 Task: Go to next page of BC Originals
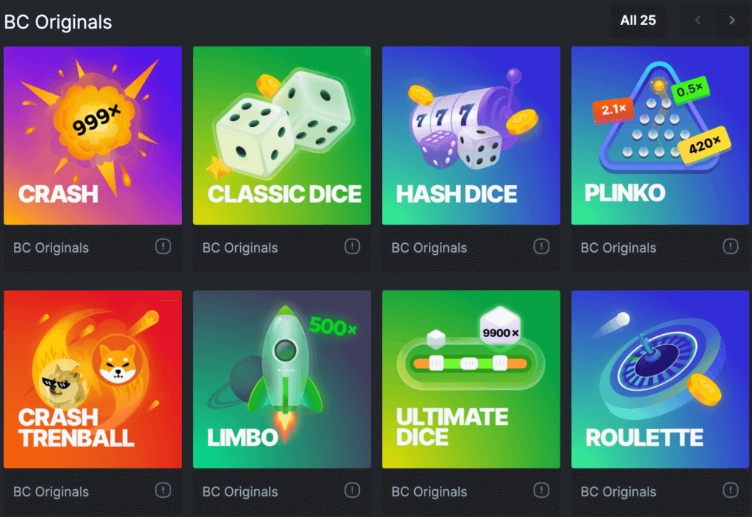[732, 21]
